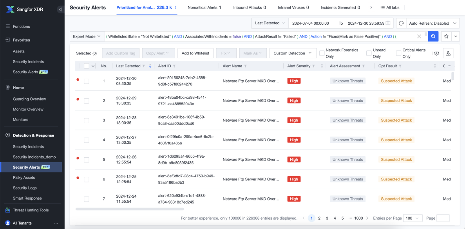
Task: Filter the Last Detected column
Action: (x=144, y=66)
